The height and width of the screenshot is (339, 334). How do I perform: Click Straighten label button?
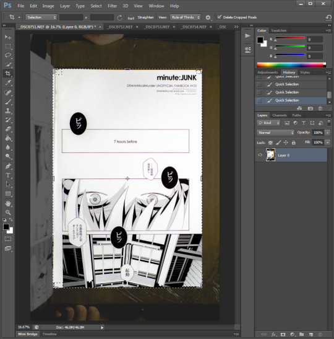[145, 17]
